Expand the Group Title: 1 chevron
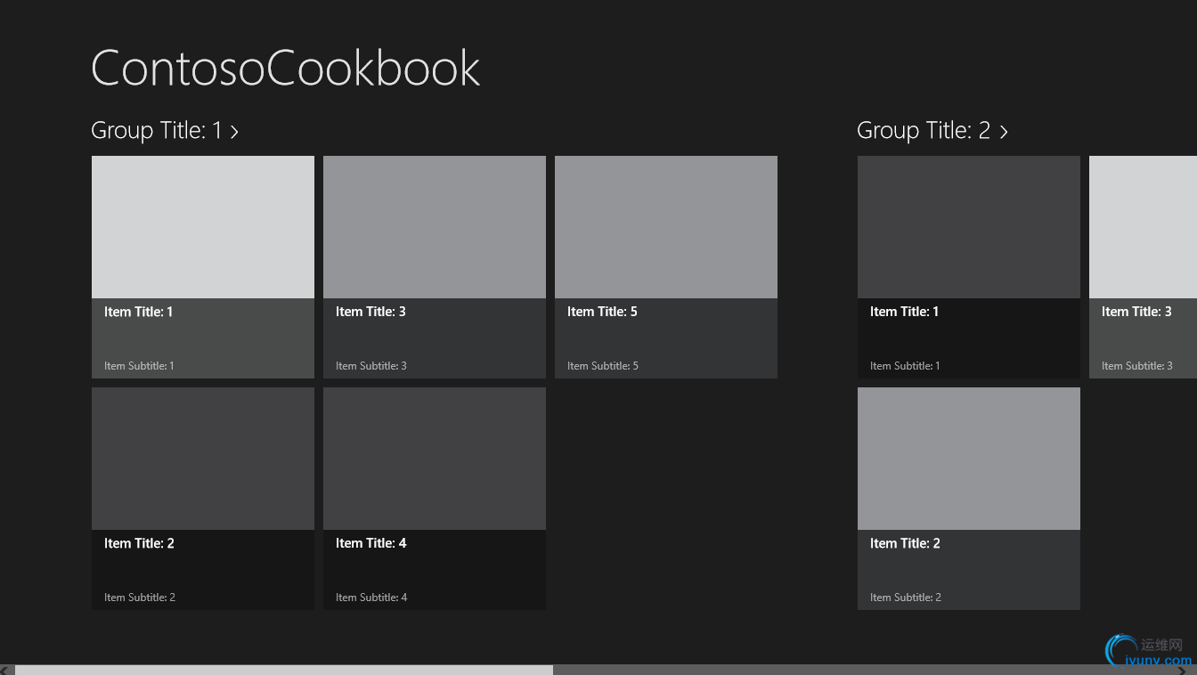Viewport: 1197px width, 675px height. click(x=234, y=132)
